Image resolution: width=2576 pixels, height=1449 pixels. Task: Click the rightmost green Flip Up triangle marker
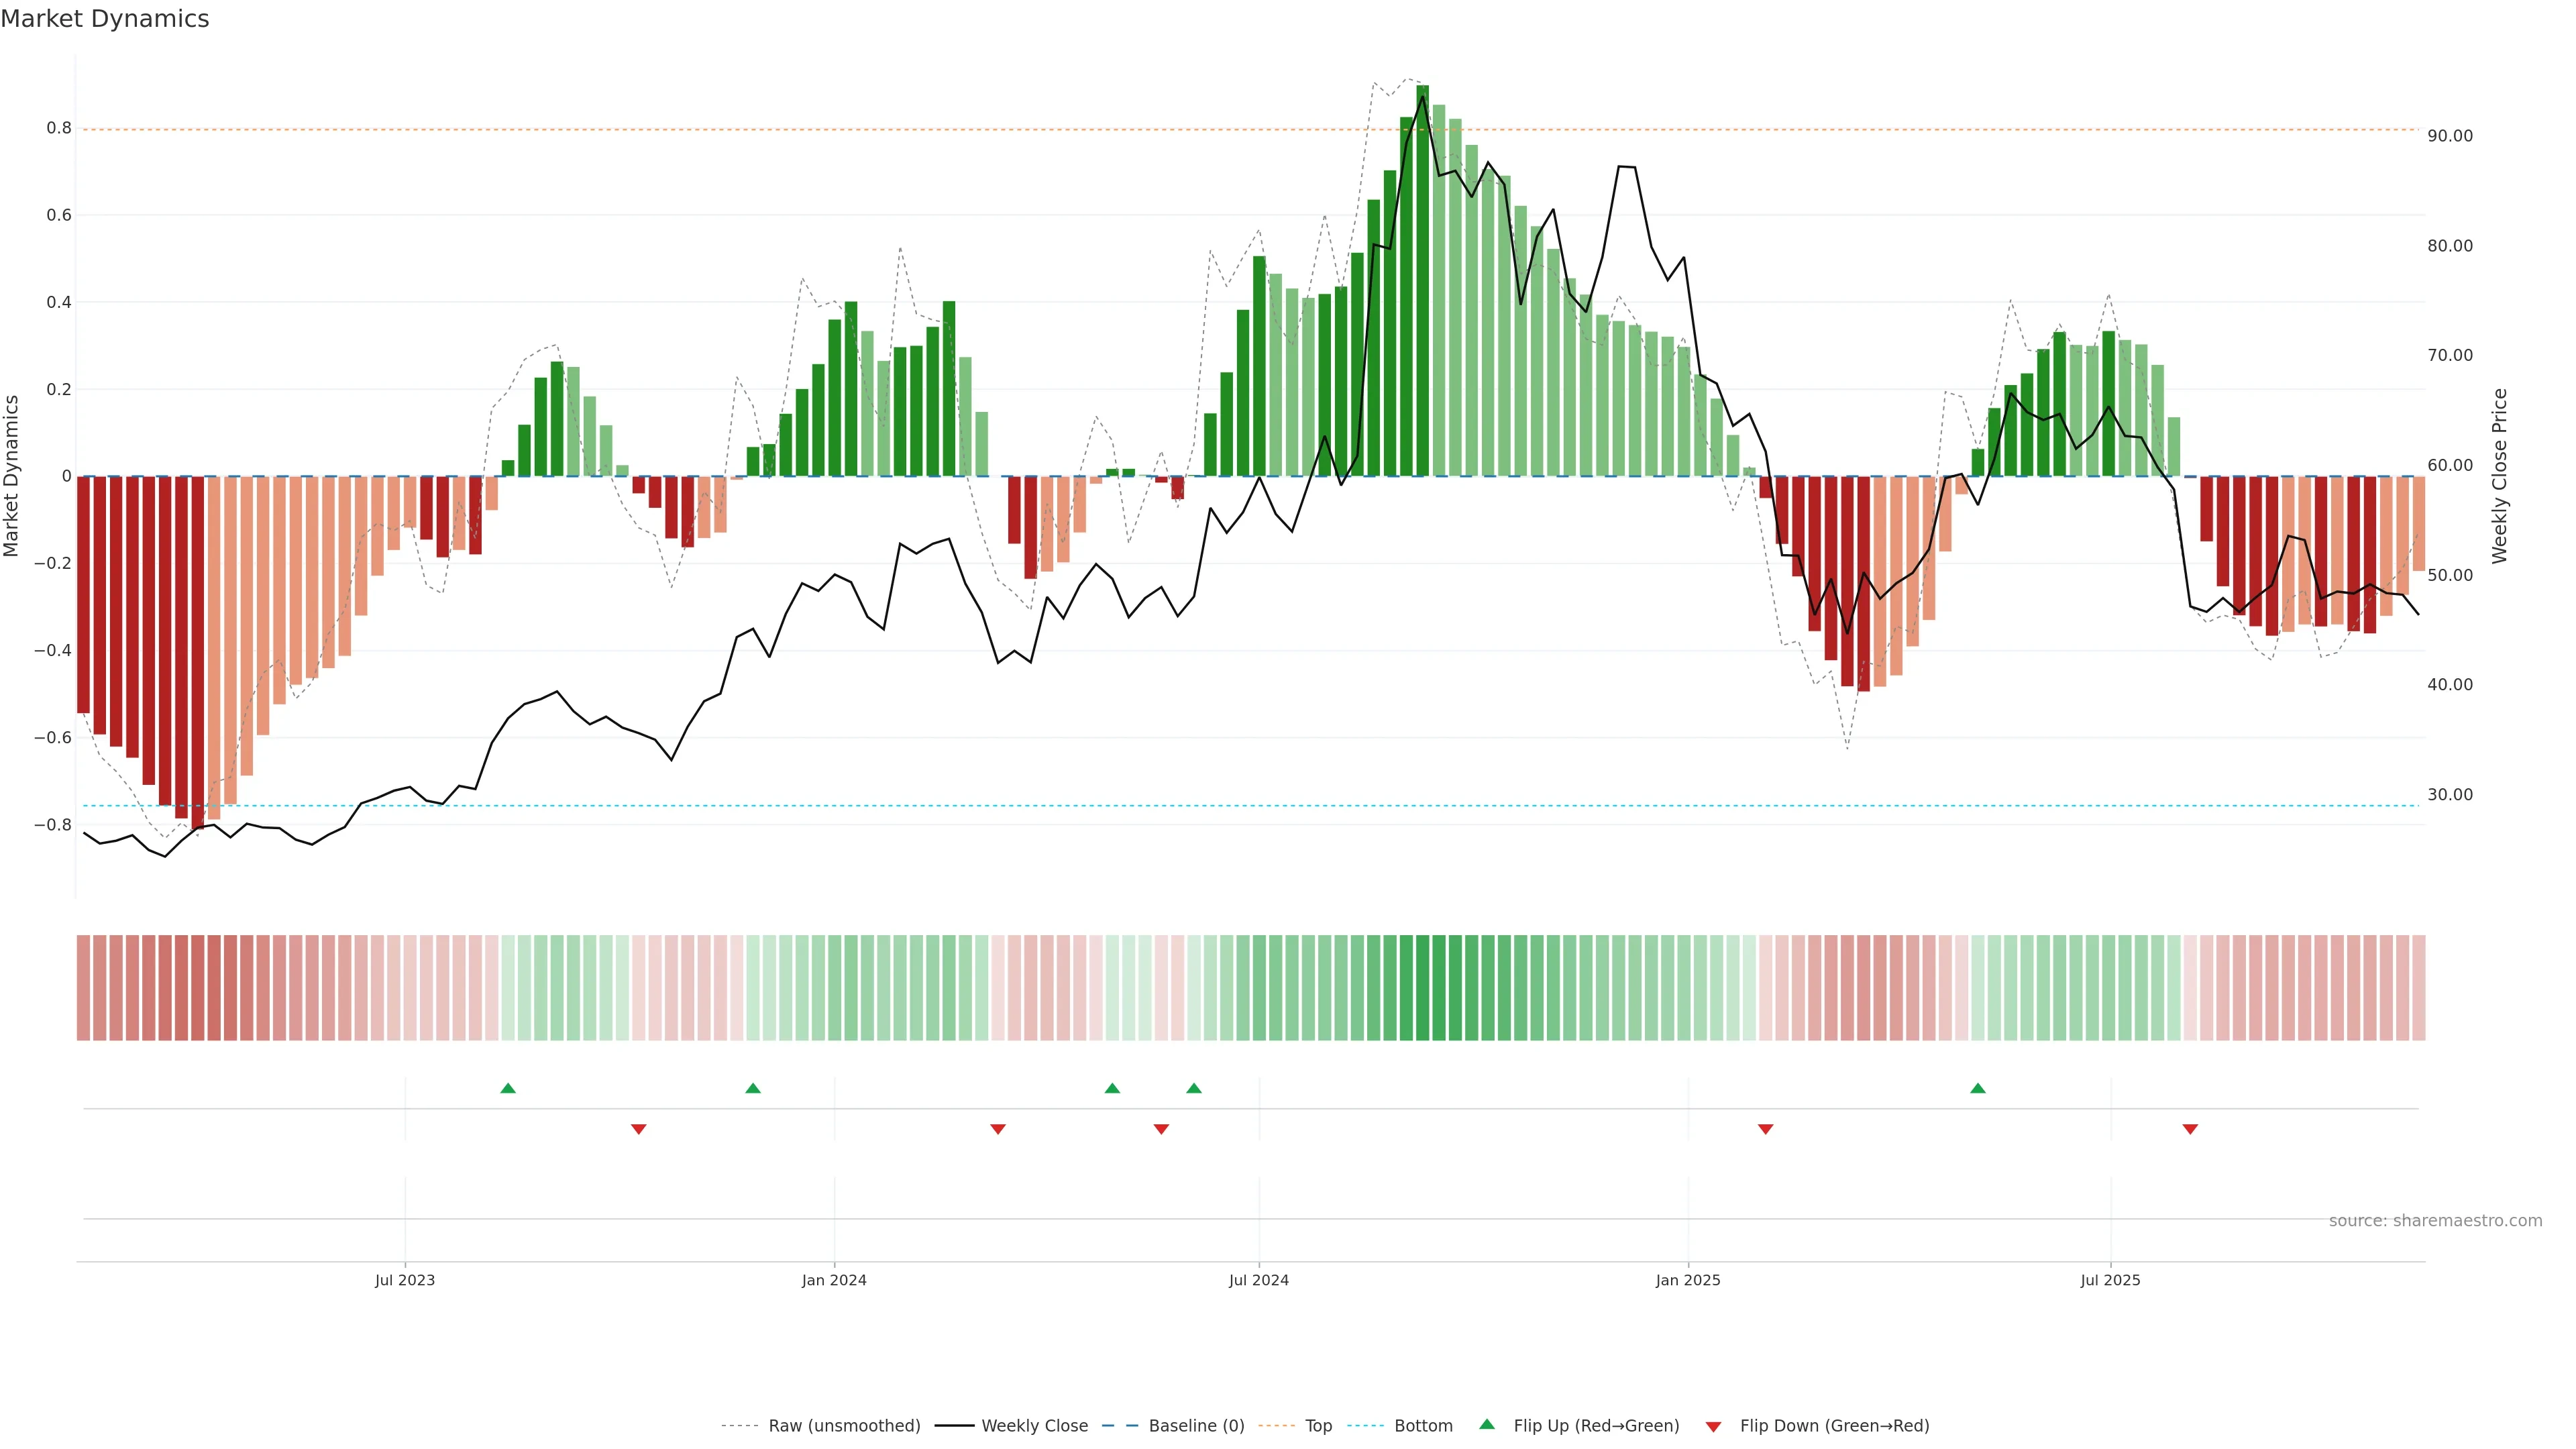point(1977,1088)
